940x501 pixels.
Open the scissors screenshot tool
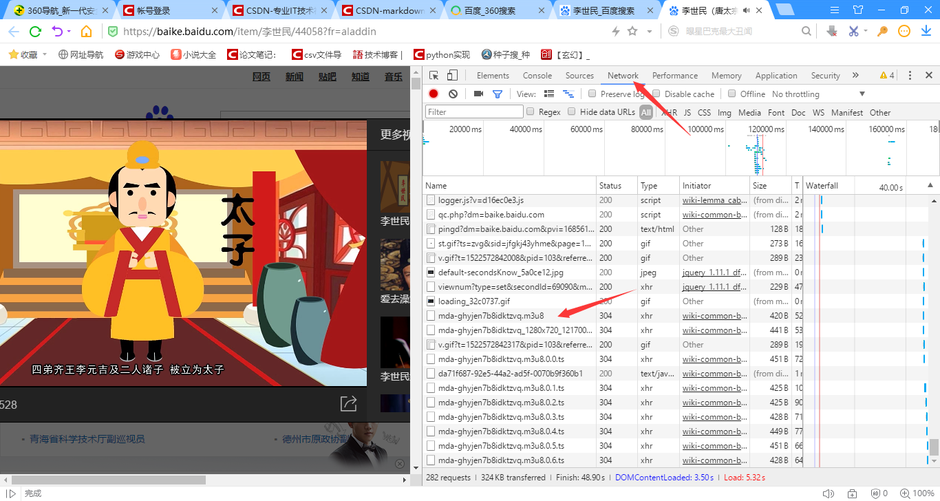(x=853, y=32)
